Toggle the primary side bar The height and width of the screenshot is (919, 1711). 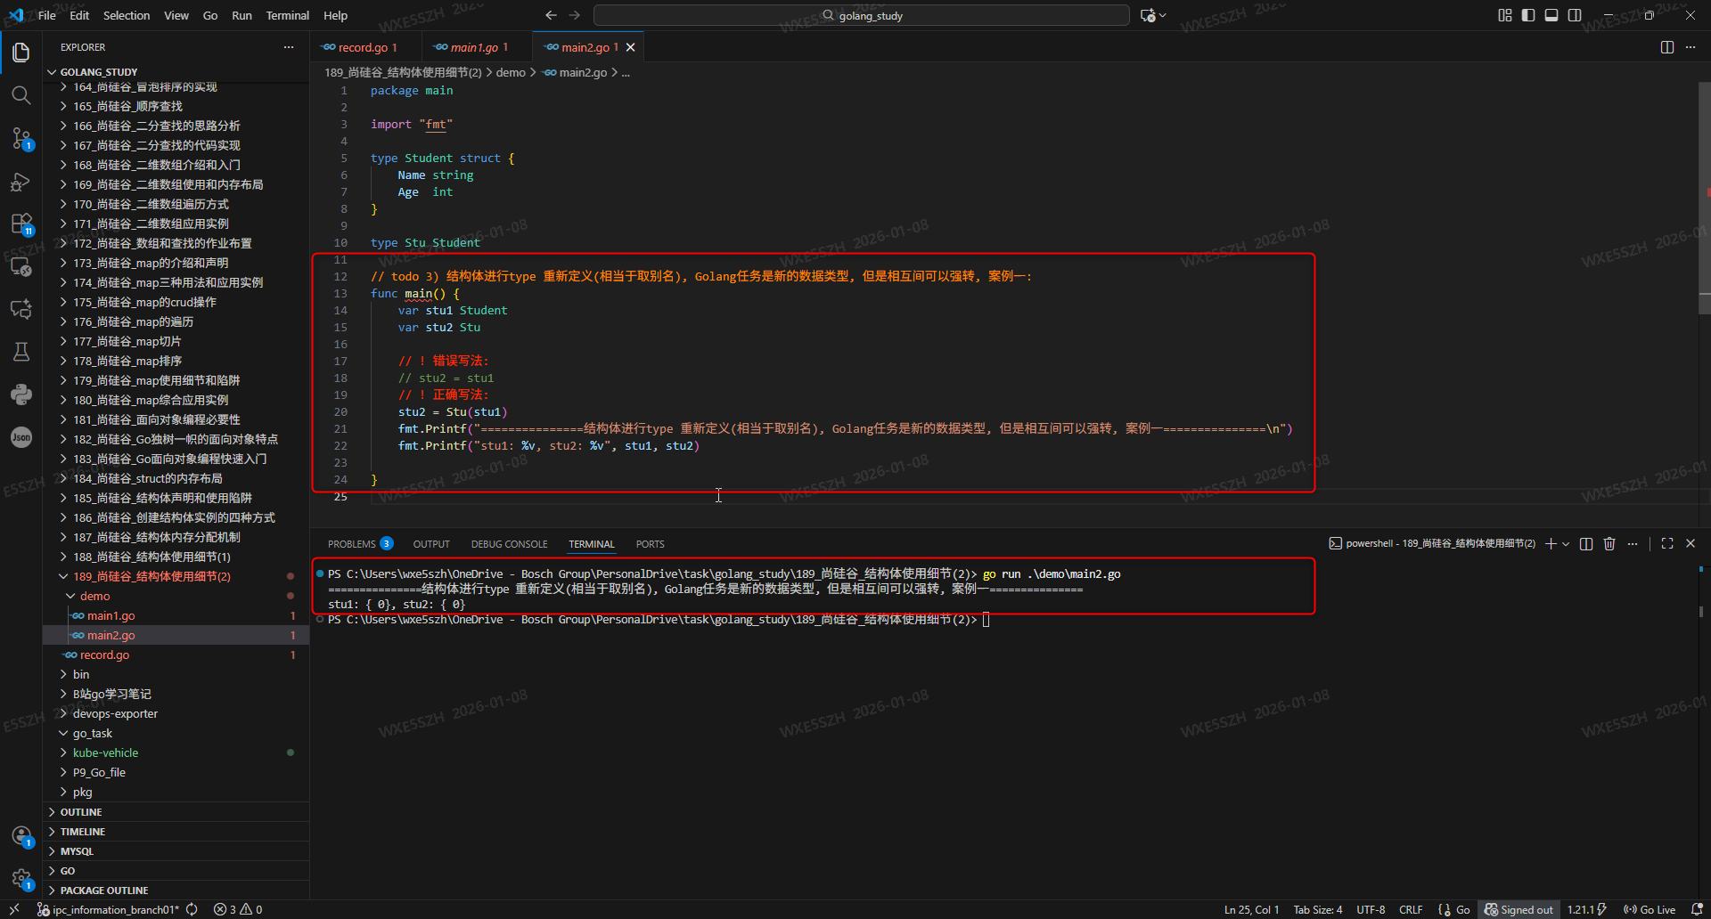(1528, 15)
